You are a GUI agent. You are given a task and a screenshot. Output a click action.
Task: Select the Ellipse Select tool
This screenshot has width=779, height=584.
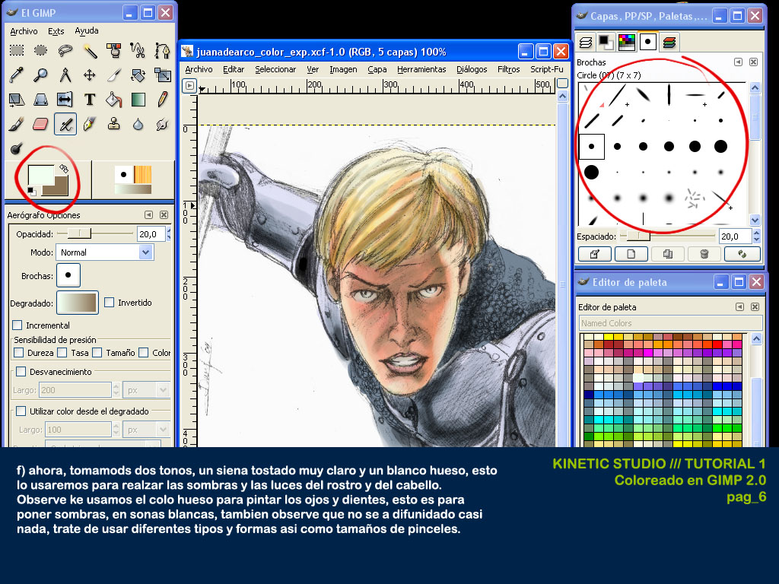click(41, 50)
